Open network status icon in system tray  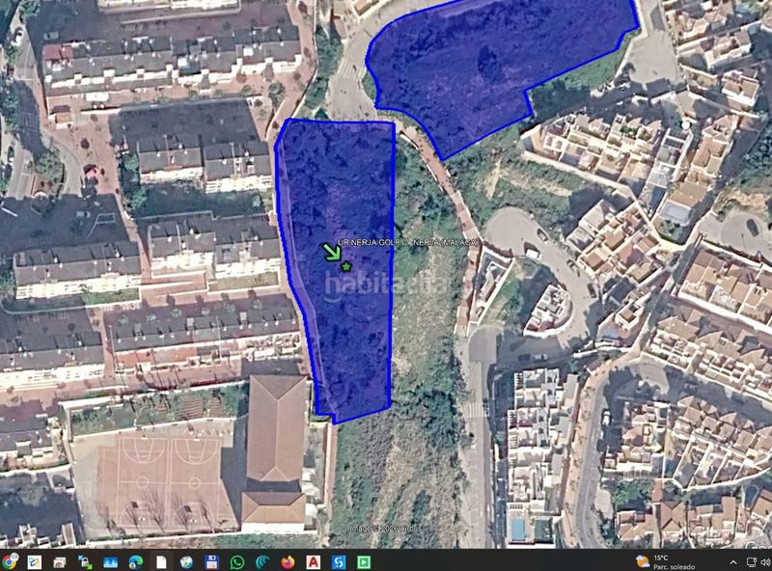[x=752, y=562]
